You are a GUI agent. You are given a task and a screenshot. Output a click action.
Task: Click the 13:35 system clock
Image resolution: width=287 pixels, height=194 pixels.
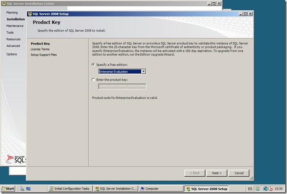click(x=279, y=189)
